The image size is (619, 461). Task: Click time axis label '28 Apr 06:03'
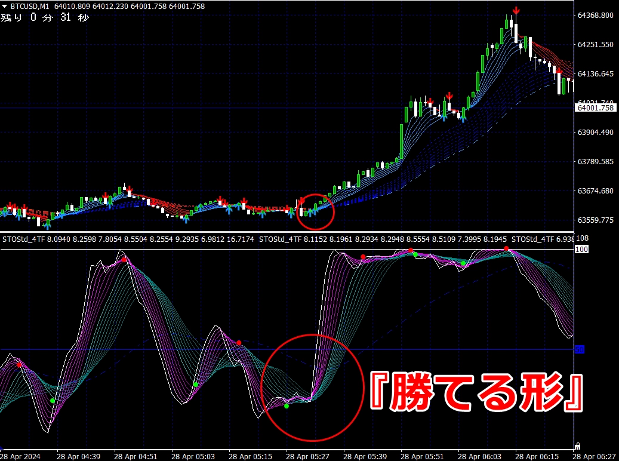pyautogui.click(x=479, y=457)
